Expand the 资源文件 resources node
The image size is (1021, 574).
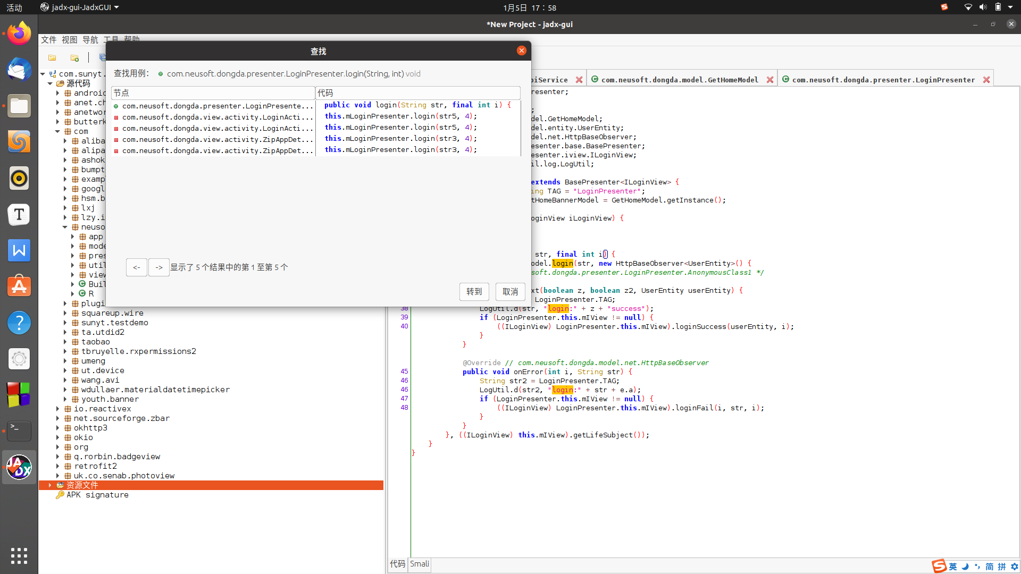click(x=50, y=485)
